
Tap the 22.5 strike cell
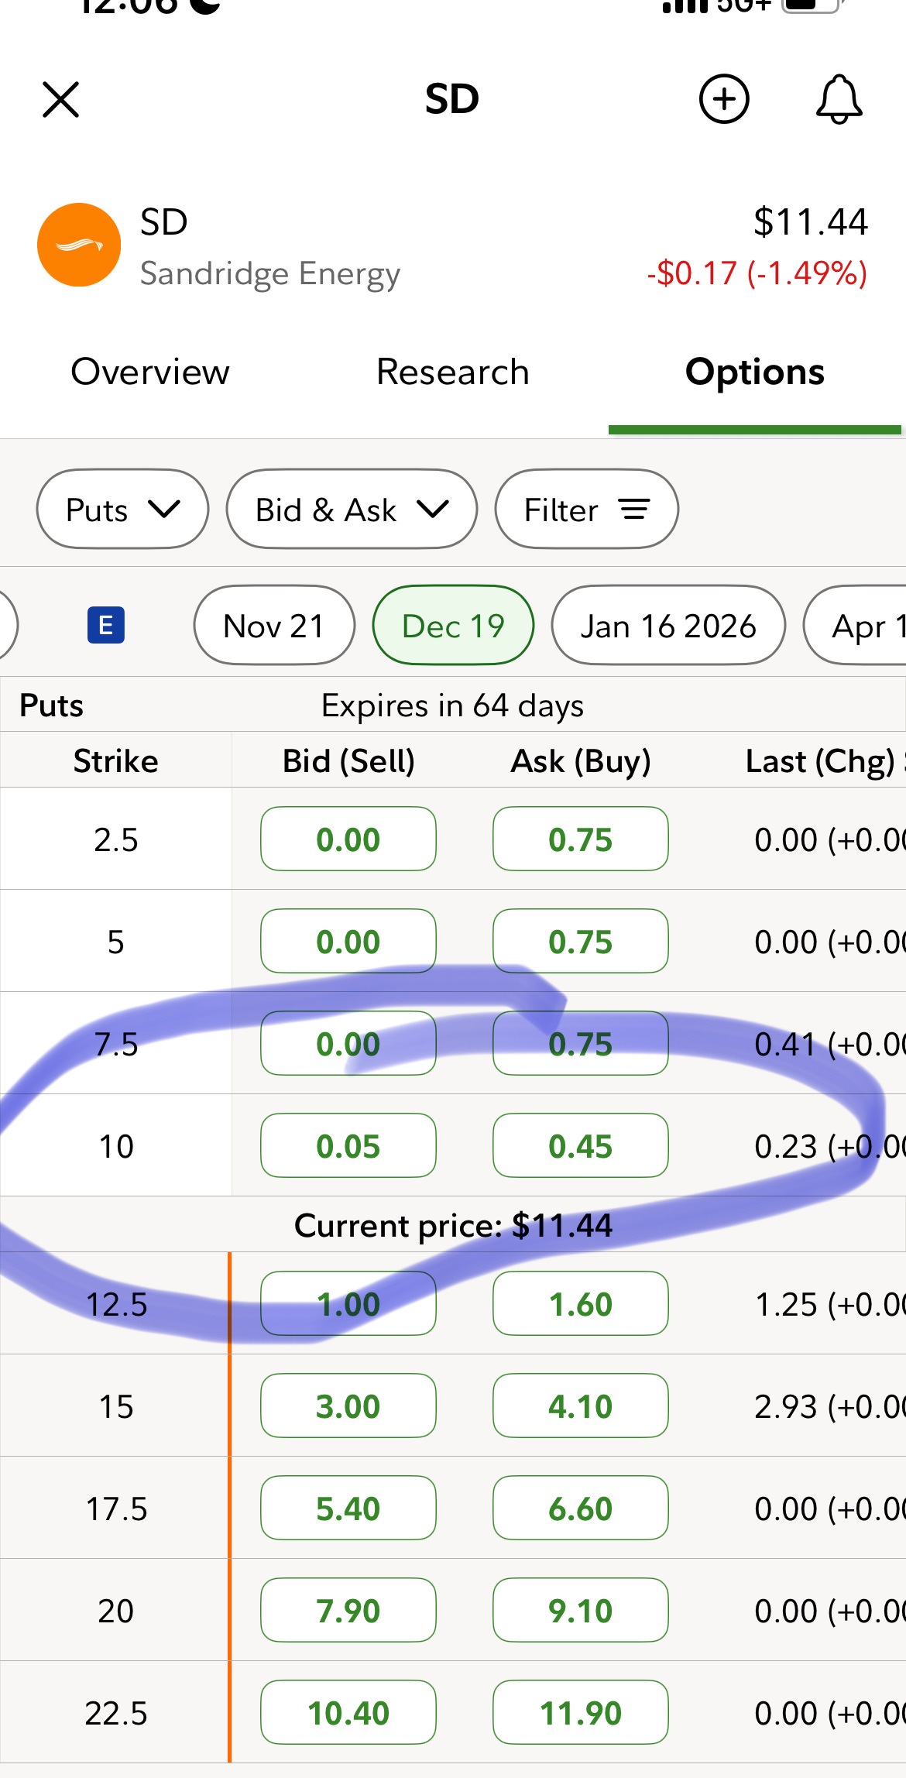(x=116, y=1713)
